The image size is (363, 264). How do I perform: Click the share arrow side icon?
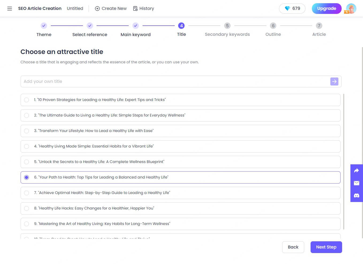tap(356, 170)
